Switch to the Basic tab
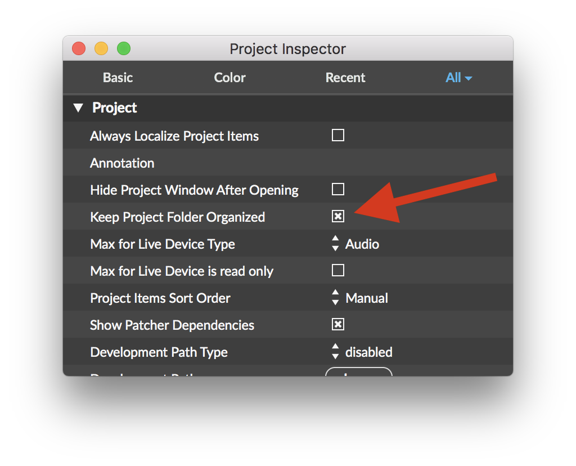This screenshot has width=576, height=466. tap(118, 78)
